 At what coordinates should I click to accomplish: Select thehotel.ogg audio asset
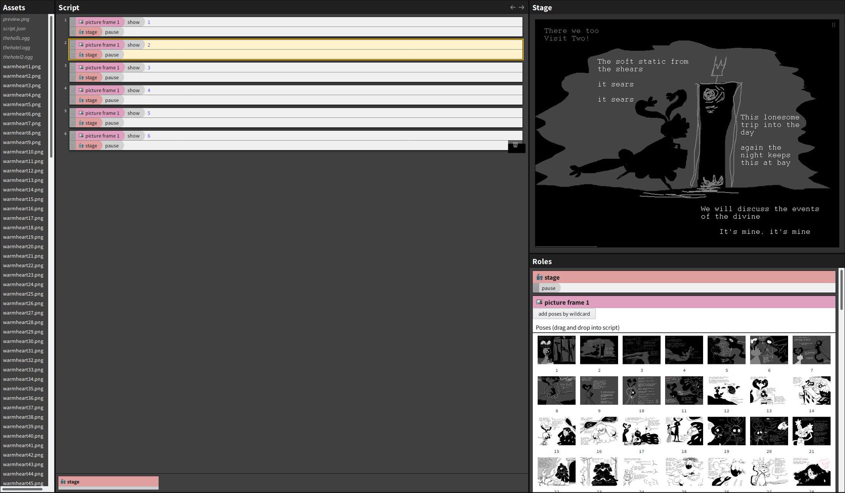[x=17, y=47]
